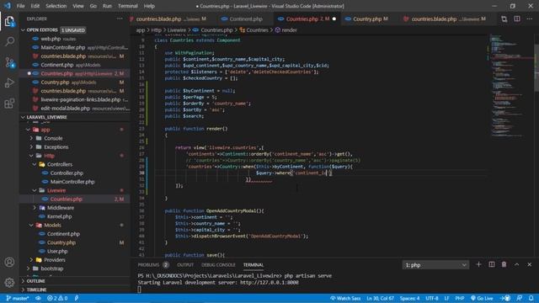Screen dimensions: 539x303
Task: Open User.php in Models folder
Action: [x=57, y=251]
